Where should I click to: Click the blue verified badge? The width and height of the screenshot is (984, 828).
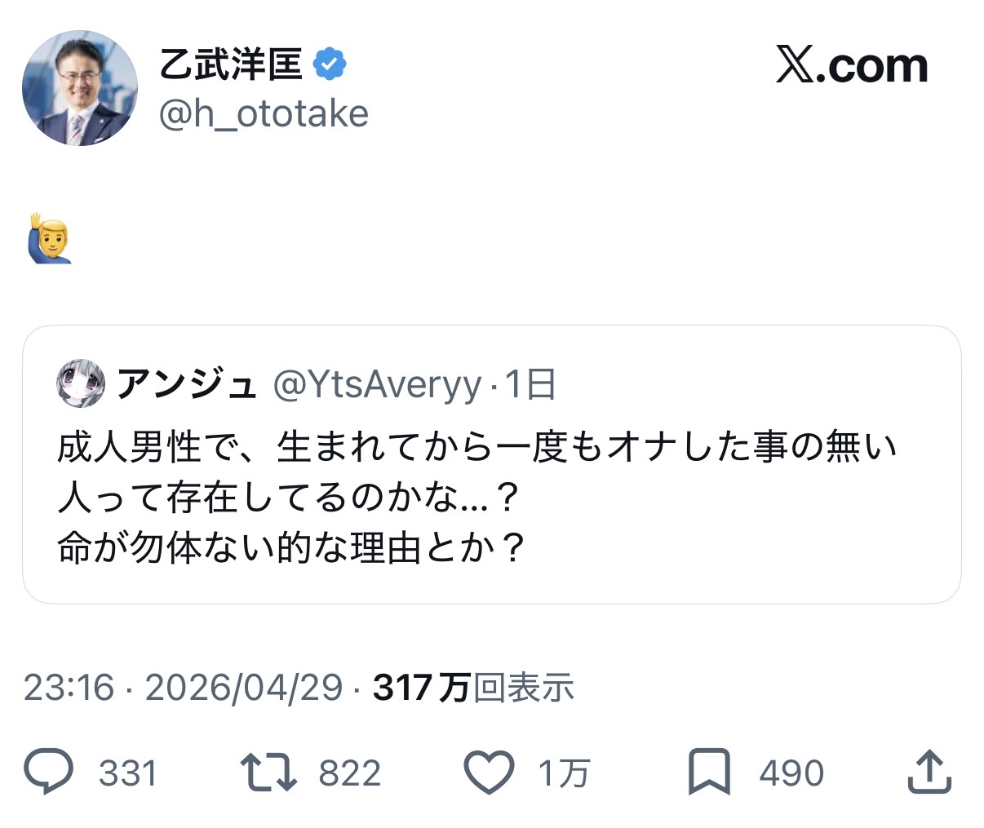(x=330, y=64)
